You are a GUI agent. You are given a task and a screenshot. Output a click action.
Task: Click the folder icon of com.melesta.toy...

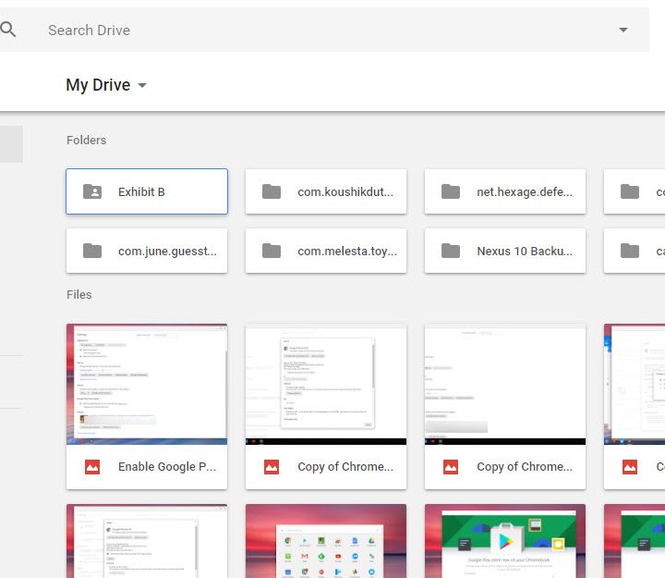pos(272,251)
